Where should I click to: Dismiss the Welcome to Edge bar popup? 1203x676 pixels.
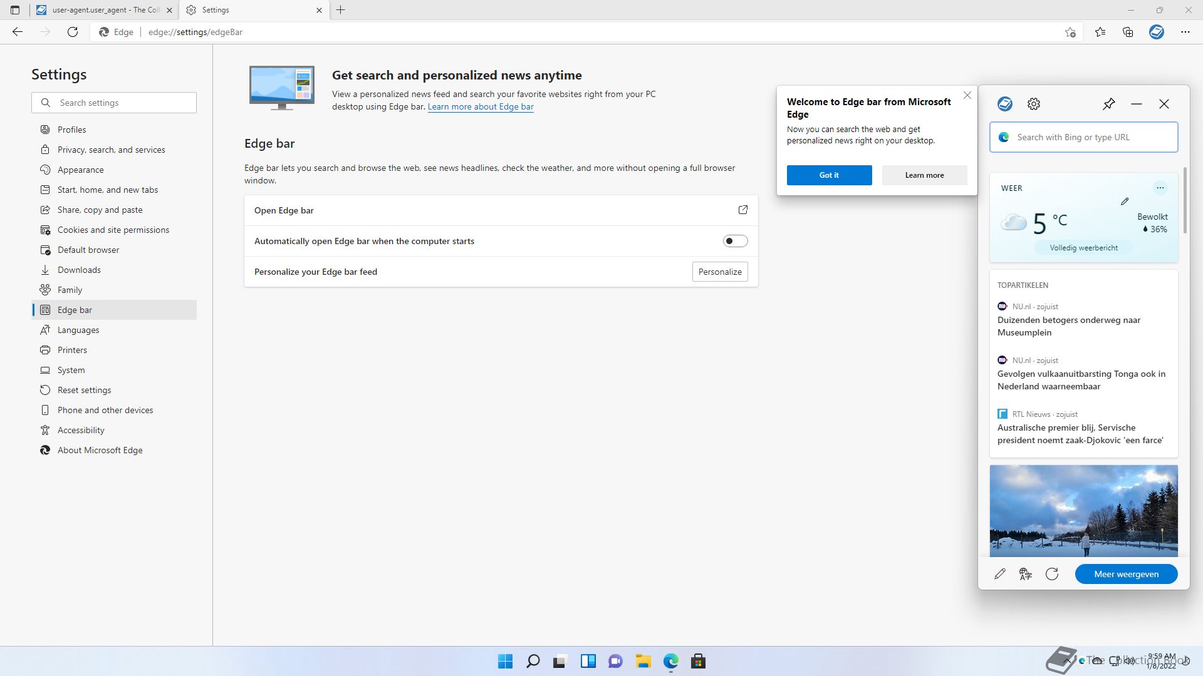click(x=967, y=95)
